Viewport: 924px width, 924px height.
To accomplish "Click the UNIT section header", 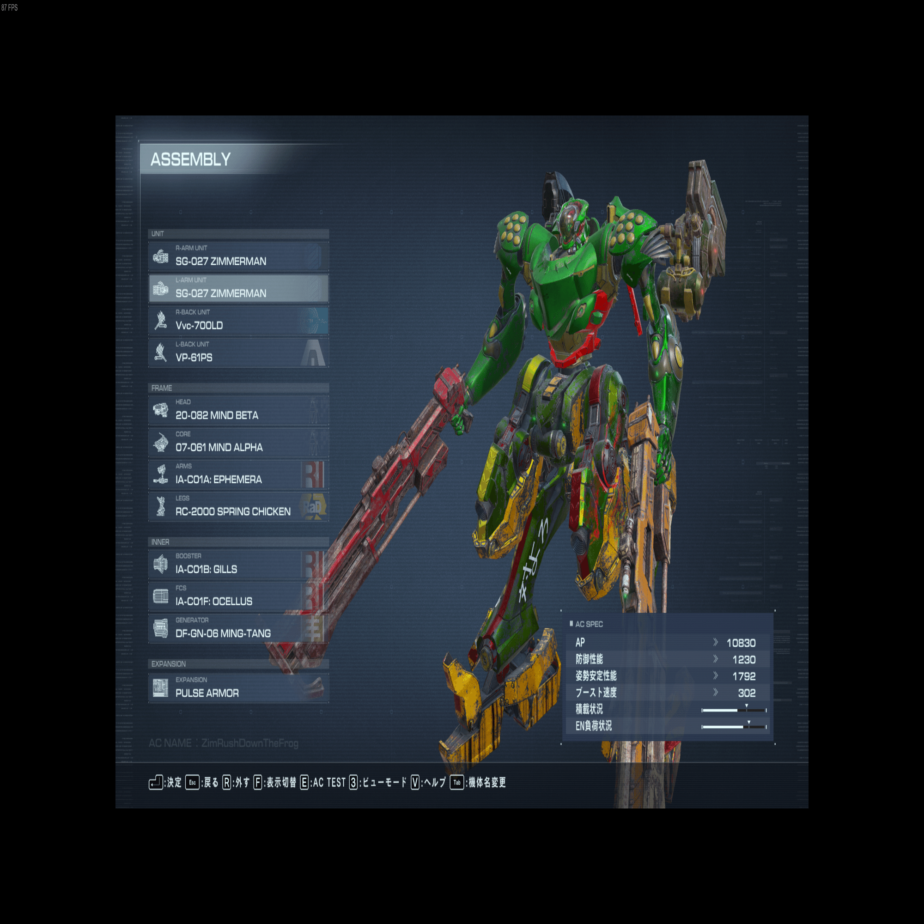I will pyautogui.click(x=239, y=234).
